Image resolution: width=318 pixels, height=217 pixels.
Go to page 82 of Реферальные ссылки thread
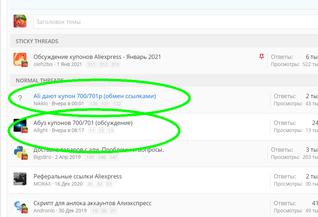100,184
